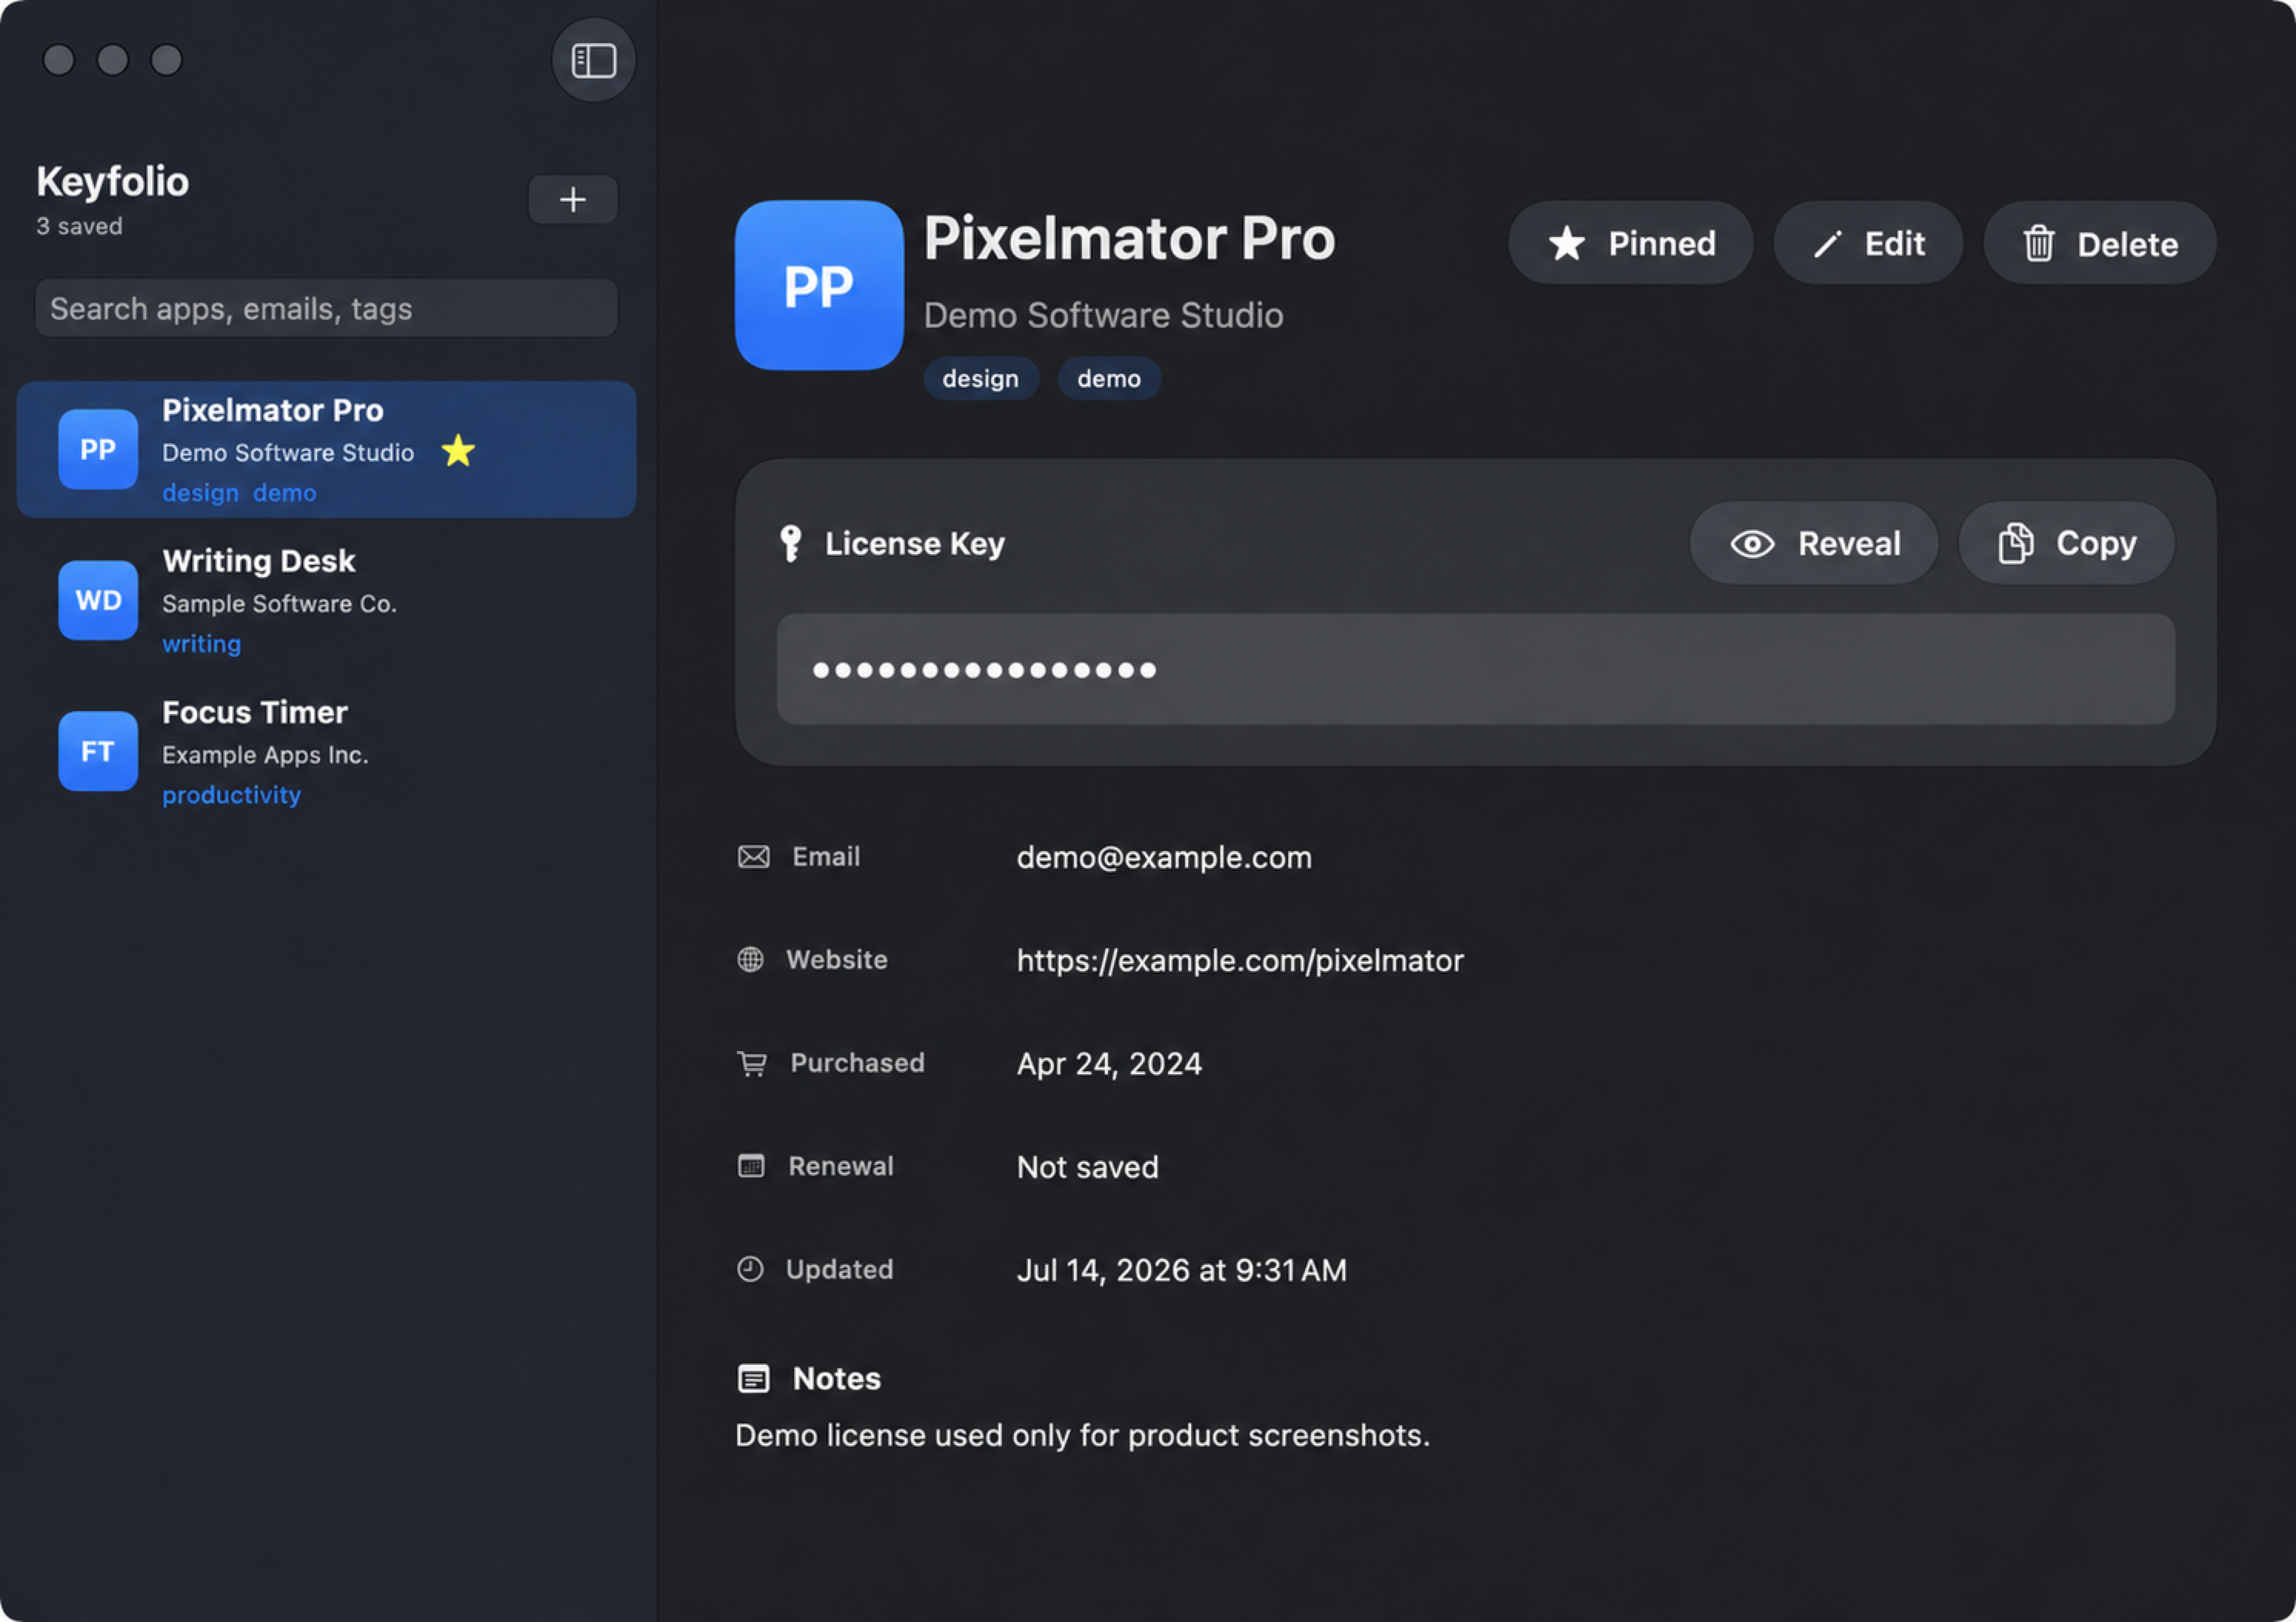Open the Focus Timer entry
Screen dimensions: 2296x1622
click(x=326, y=751)
